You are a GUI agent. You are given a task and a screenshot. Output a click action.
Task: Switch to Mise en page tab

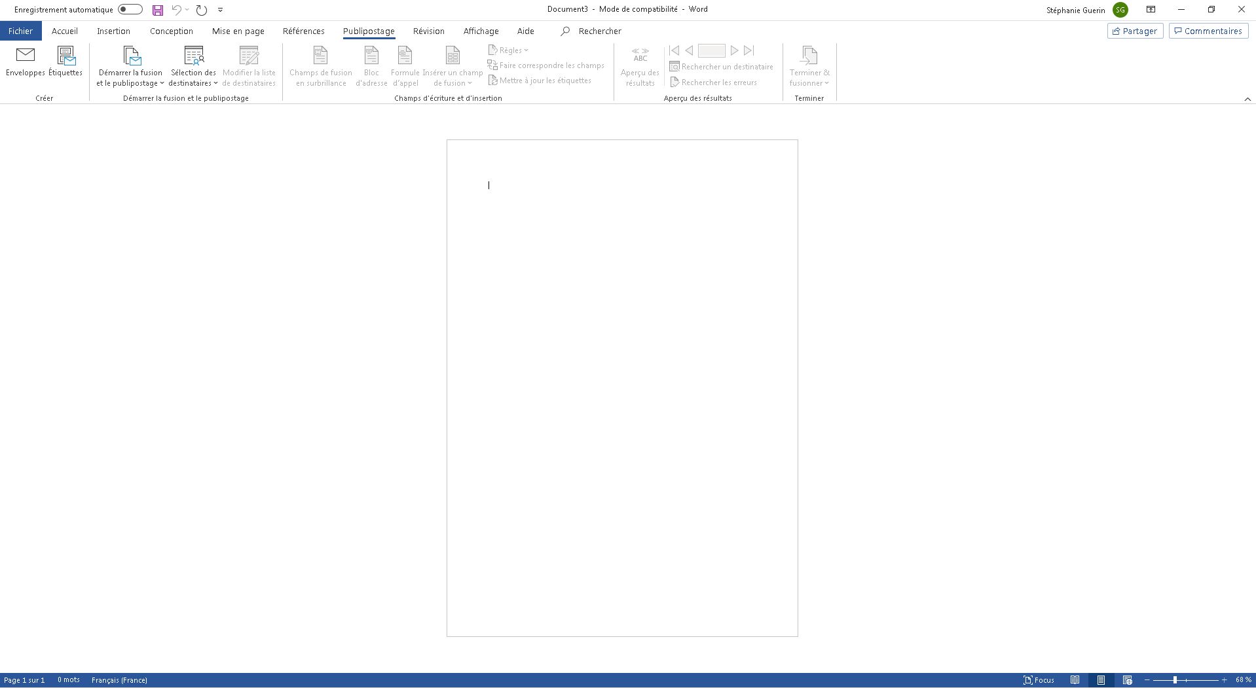[238, 31]
